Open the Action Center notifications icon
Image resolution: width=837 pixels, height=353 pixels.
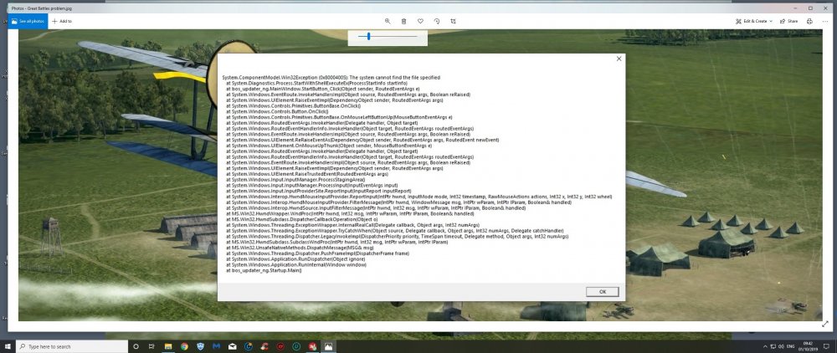(x=828, y=346)
